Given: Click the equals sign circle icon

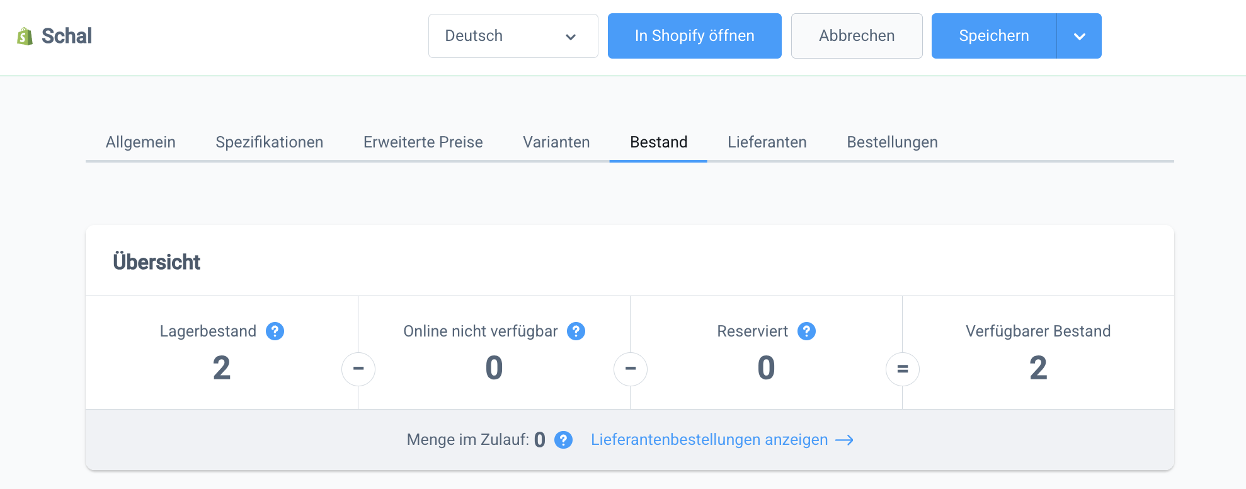Looking at the screenshot, I should [x=902, y=369].
